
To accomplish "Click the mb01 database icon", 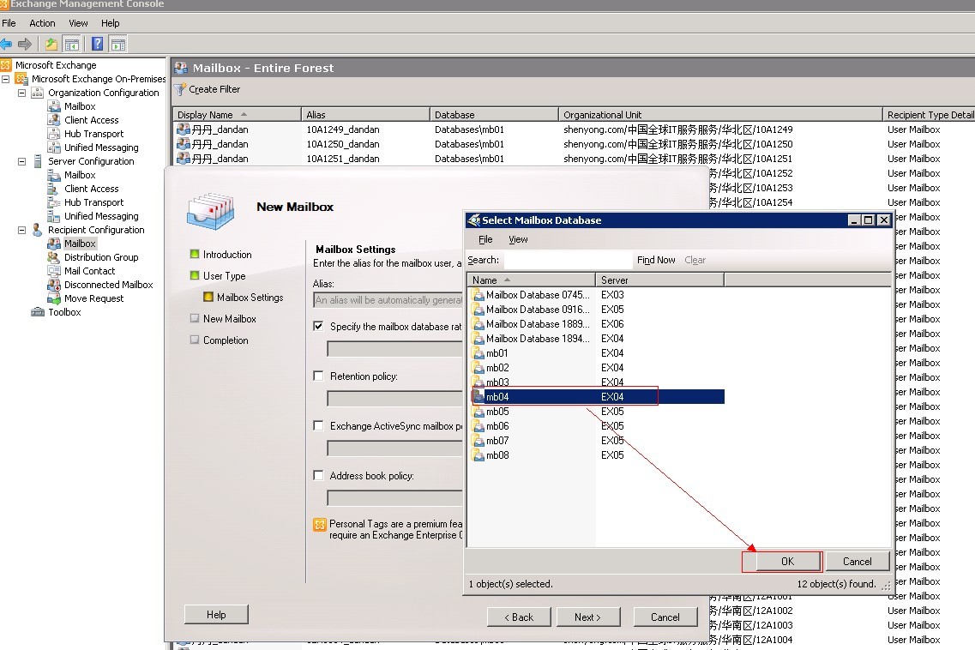I will coord(478,352).
